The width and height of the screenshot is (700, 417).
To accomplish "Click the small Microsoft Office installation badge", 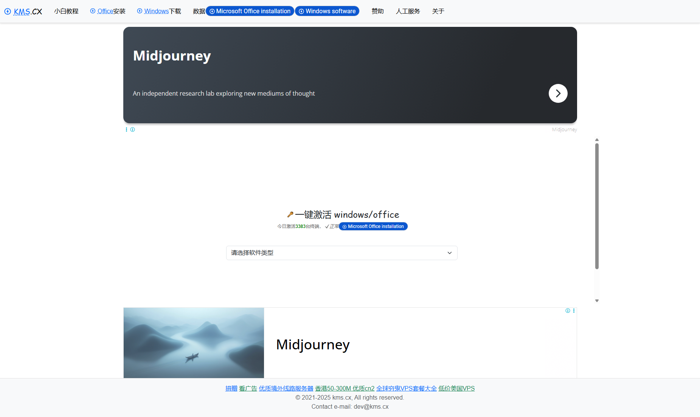I will 373,226.
